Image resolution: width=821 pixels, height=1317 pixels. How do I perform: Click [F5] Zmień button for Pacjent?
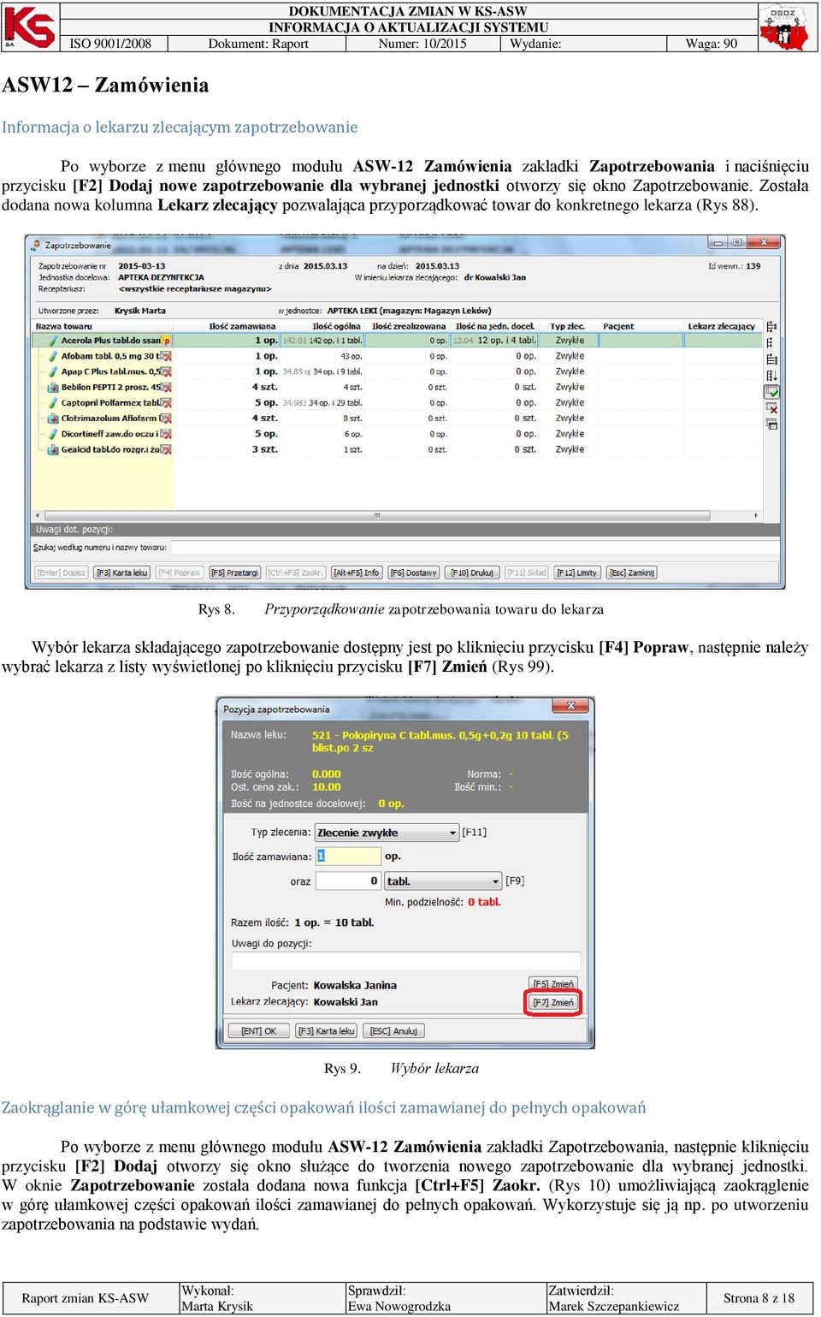pyautogui.click(x=553, y=984)
